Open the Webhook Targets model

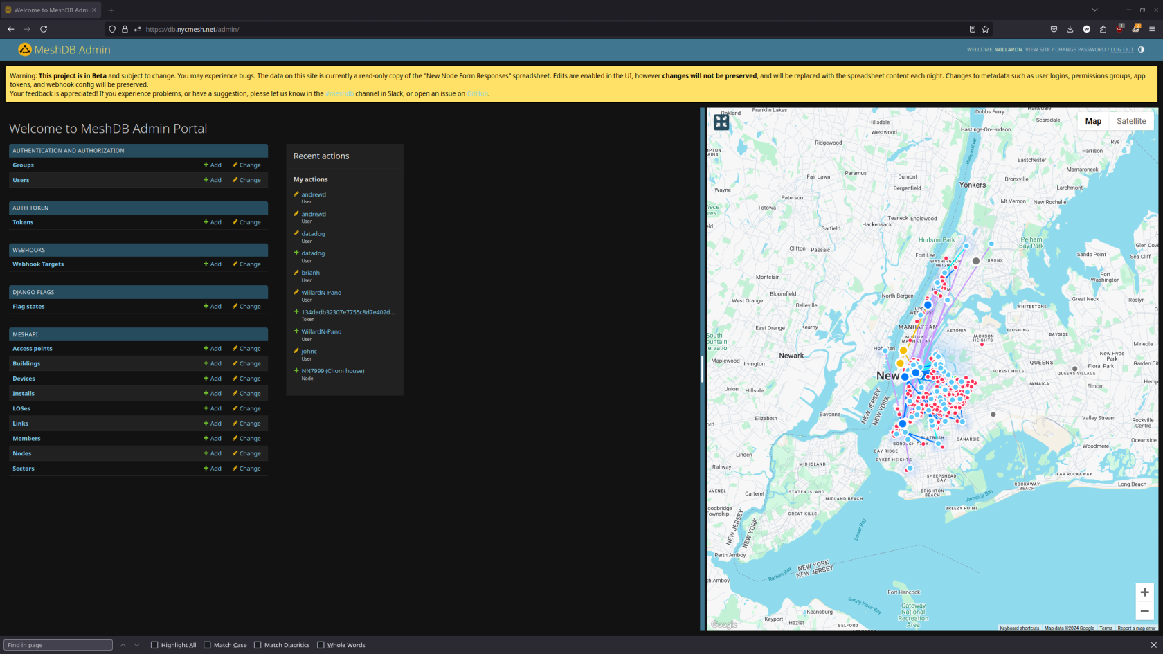38,264
